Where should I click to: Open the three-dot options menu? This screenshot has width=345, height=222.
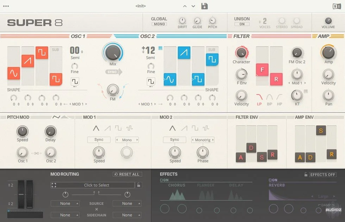coord(6,6)
